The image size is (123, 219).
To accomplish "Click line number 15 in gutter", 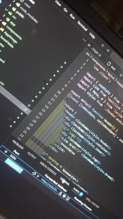I will tap(43, 110).
